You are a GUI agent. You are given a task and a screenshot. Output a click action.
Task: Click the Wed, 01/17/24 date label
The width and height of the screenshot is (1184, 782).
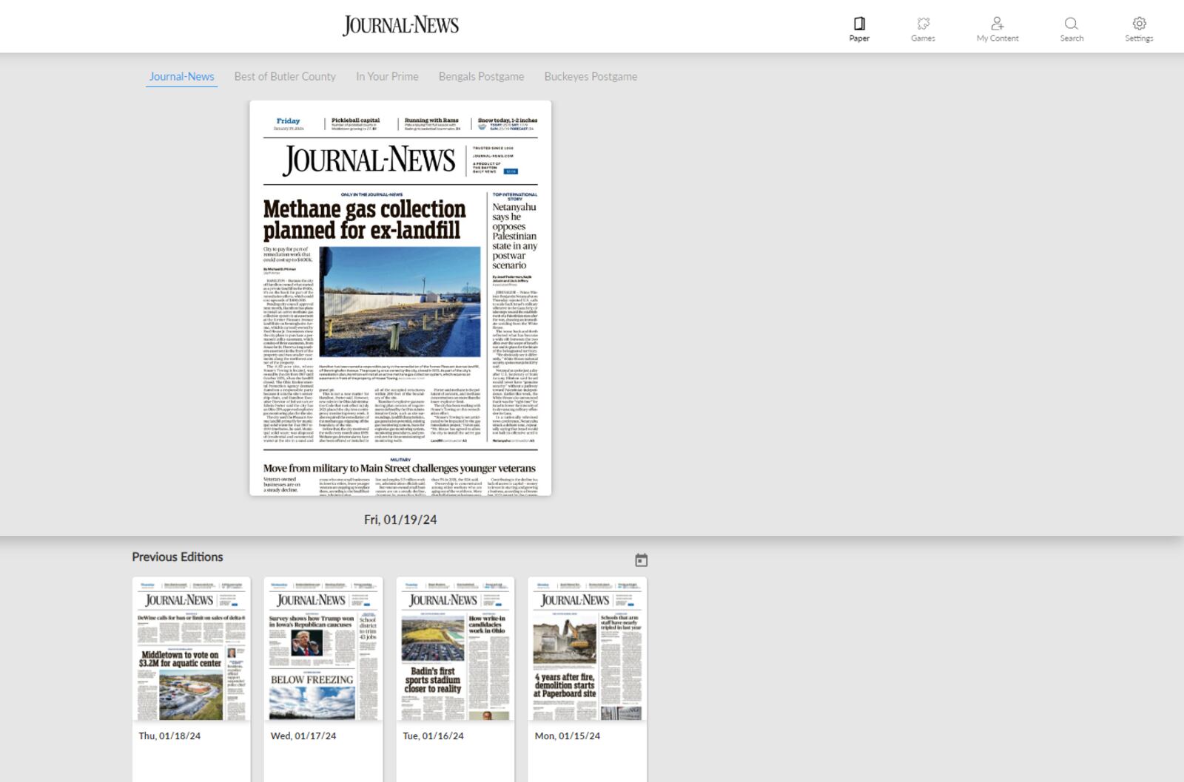303,736
